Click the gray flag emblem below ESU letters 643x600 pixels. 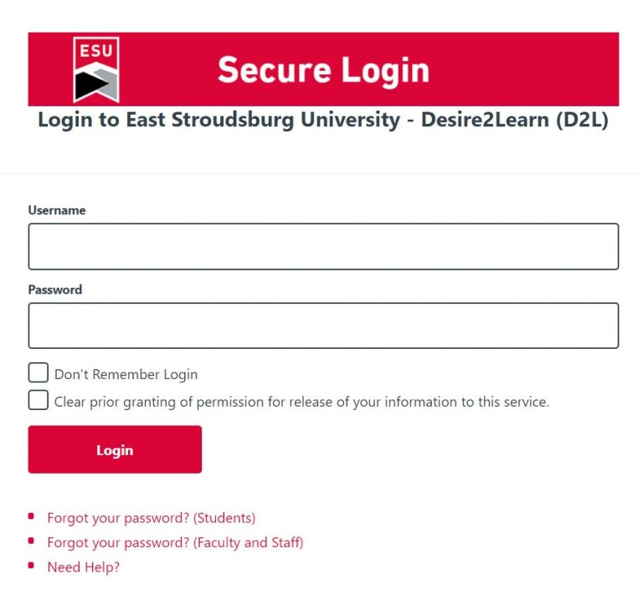pos(96,83)
